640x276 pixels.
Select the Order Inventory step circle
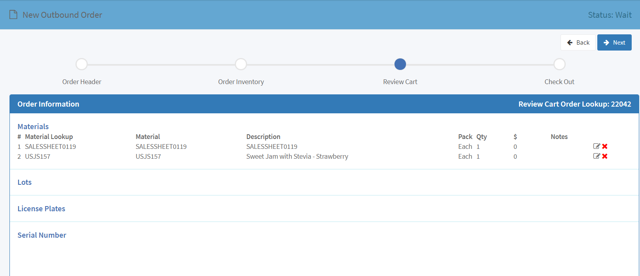pos(241,64)
